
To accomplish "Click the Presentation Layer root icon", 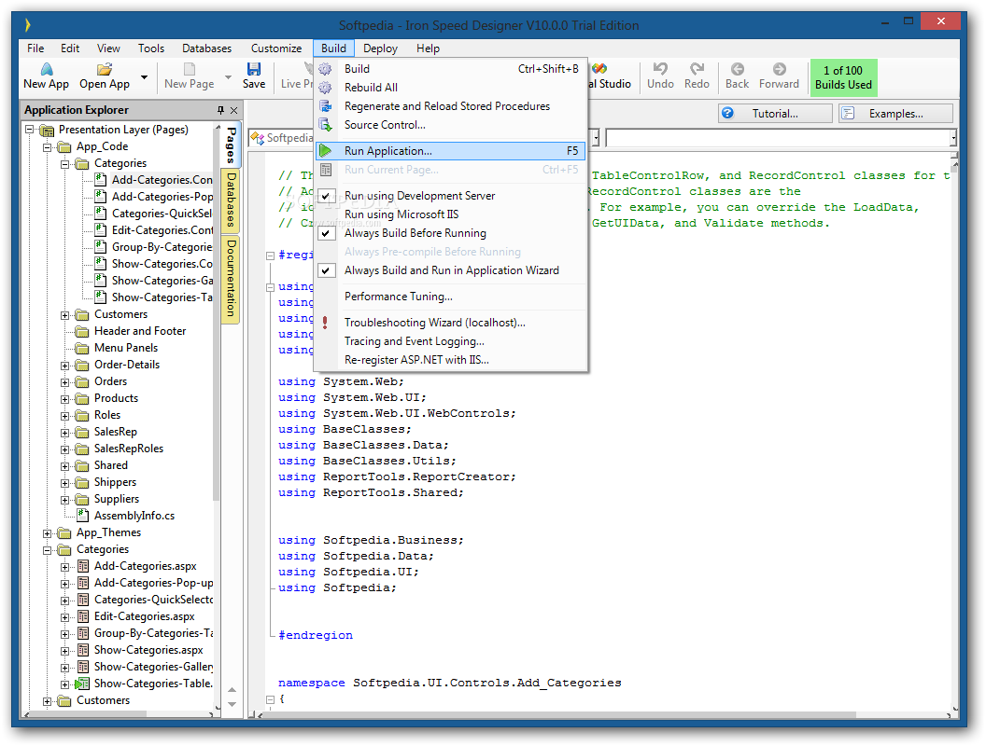I will (x=47, y=130).
